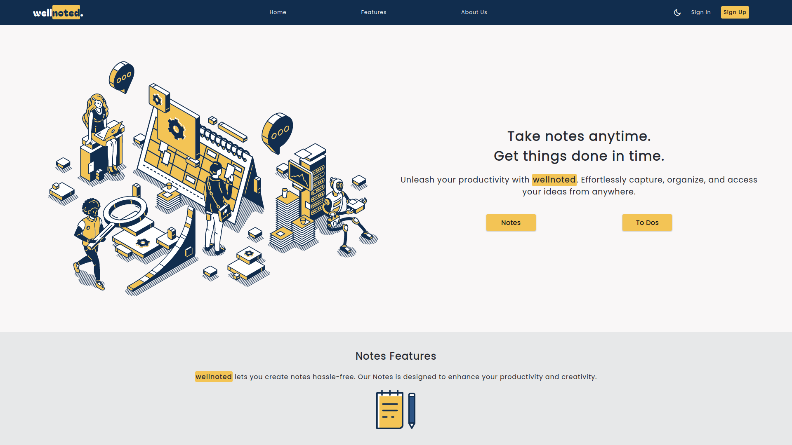The image size is (792, 445).
Task: Navigate to the Features menu item
Action: coord(374,12)
